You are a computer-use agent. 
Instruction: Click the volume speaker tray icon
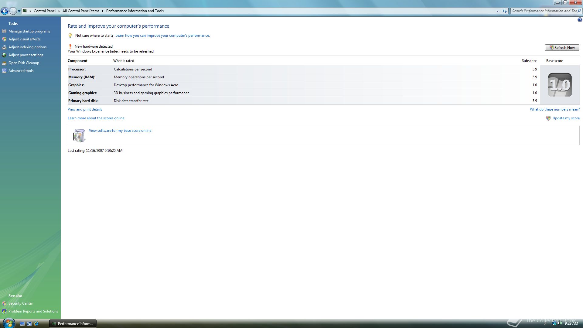(x=560, y=323)
